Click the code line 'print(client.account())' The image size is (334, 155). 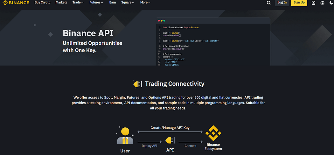pyautogui.click(x=174, y=49)
